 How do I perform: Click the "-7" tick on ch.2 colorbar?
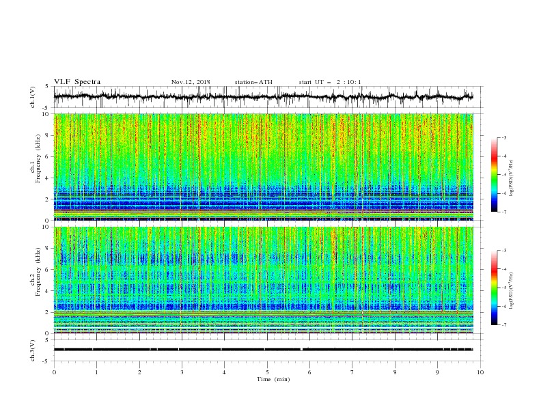503,325
